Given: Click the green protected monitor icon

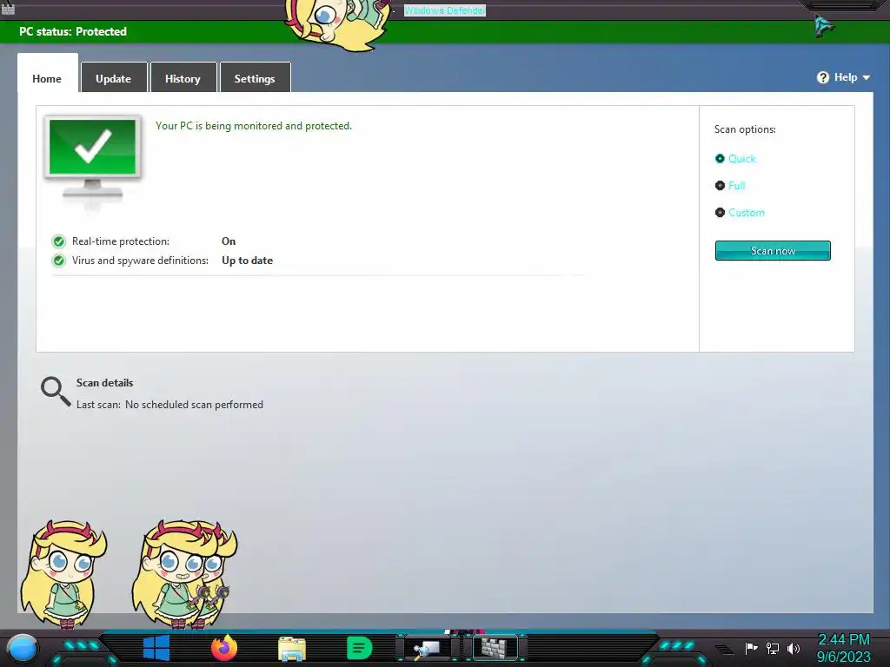Looking at the screenshot, I should [x=92, y=156].
